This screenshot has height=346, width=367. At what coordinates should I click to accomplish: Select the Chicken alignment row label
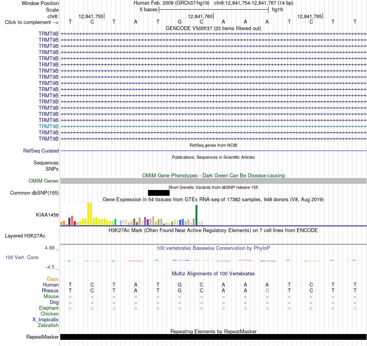tap(49, 314)
